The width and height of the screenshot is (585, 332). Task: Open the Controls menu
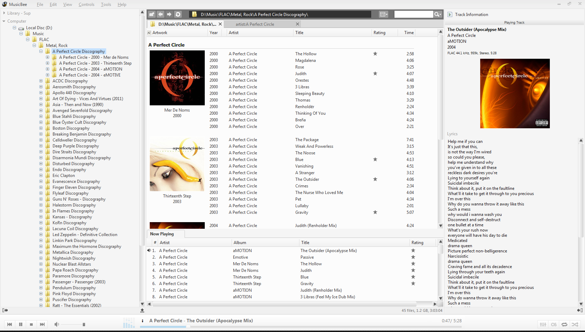click(86, 5)
